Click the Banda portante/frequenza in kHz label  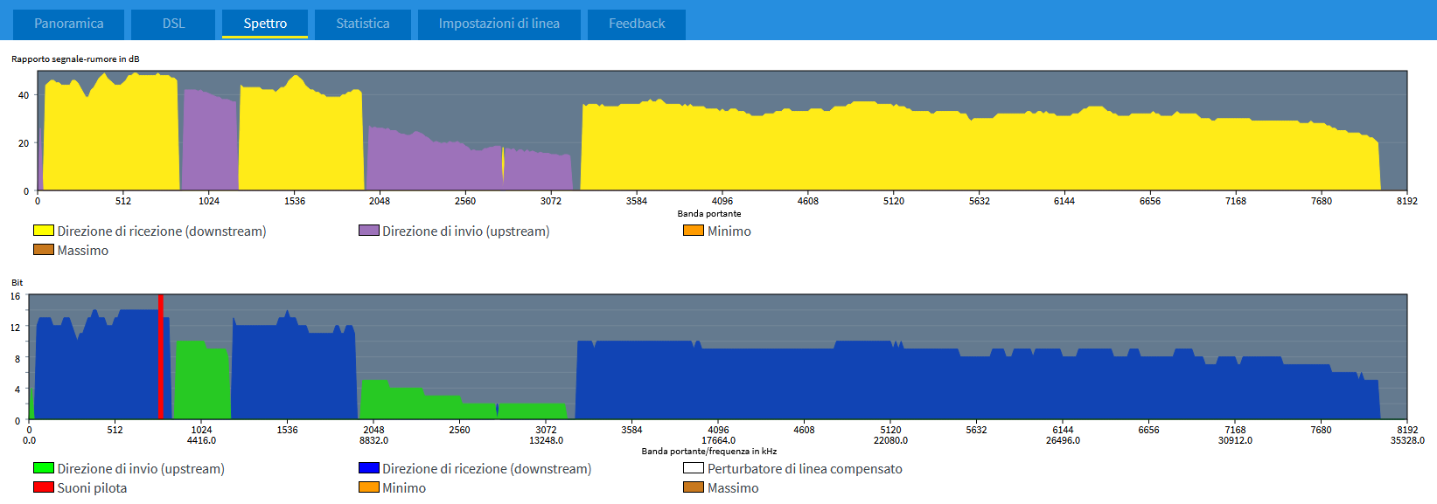pyautogui.click(x=708, y=451)
